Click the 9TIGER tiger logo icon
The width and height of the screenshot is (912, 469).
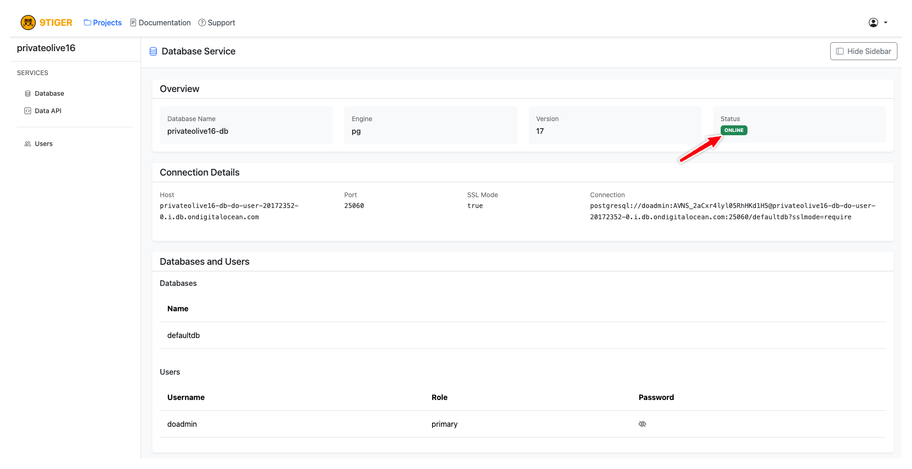click(28, 23)
